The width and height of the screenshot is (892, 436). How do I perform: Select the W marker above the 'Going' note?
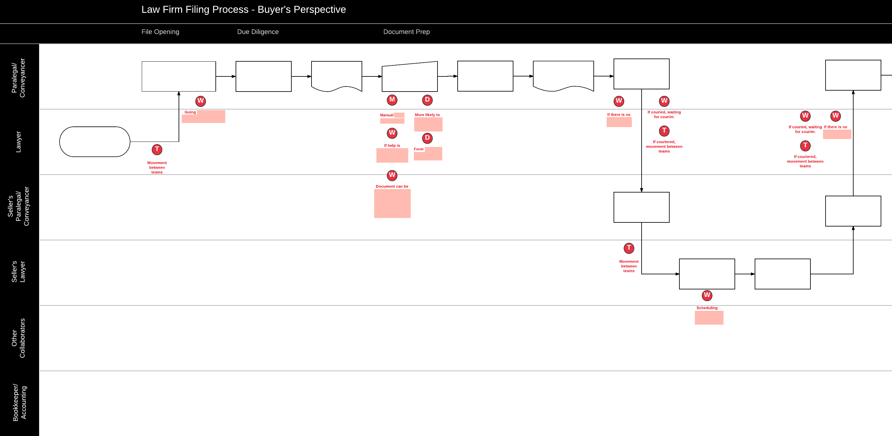pos(201,101)
